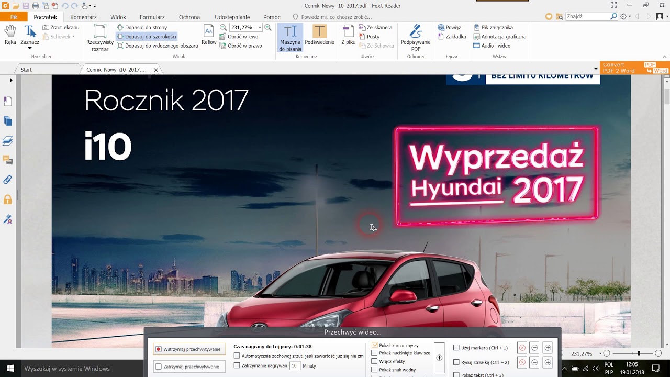The height and width of the screenshot is (377, 670).
Task: Open the security lock panel
Action: [8, 199]
